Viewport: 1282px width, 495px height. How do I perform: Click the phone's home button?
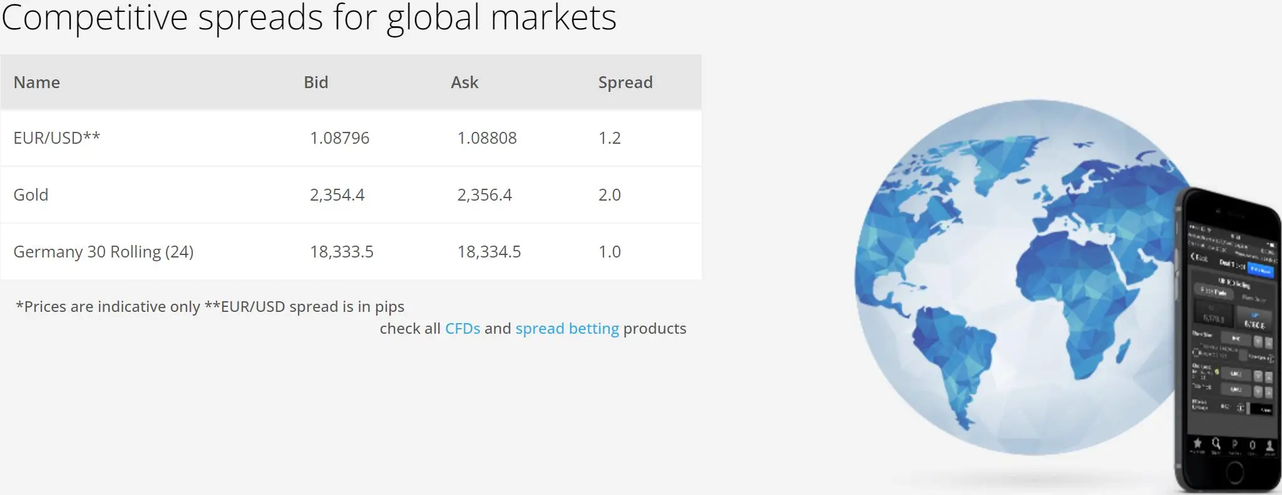(1234, 473)
